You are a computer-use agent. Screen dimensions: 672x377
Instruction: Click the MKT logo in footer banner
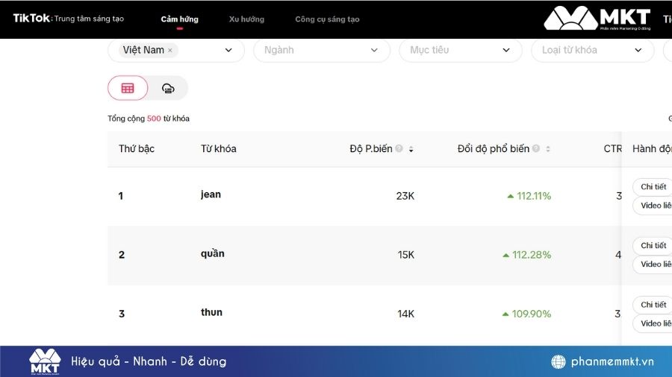point(45,361)
